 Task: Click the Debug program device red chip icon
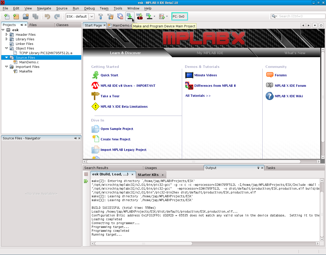[x=140, y=17]
